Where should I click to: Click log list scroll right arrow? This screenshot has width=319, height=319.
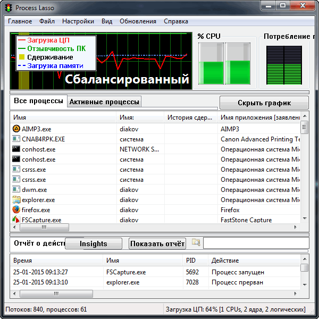[x=296, y=294]
